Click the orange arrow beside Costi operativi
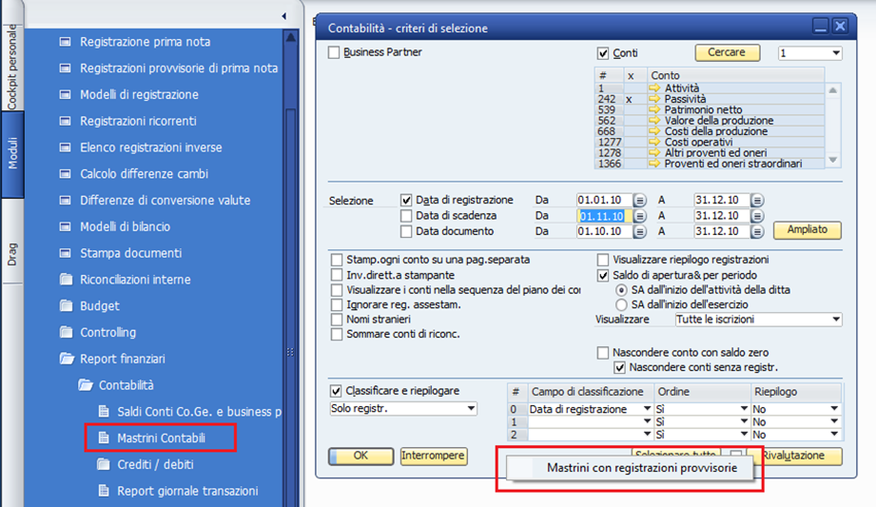Screen dimensions: 876x507 pos(654,142)
